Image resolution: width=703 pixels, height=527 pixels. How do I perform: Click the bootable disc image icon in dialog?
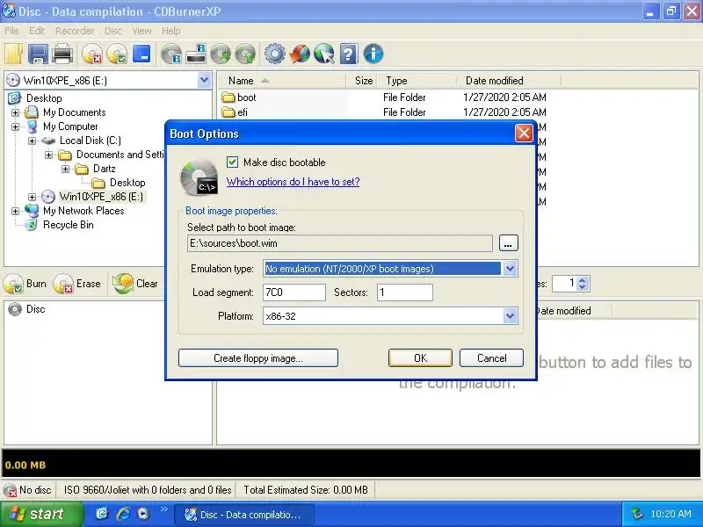[x=199, y=177]
